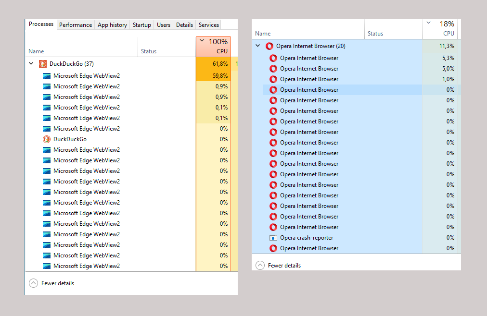Collapse the Opera window using Fewer details
487x316 pixels.
(x=278, y=266)
